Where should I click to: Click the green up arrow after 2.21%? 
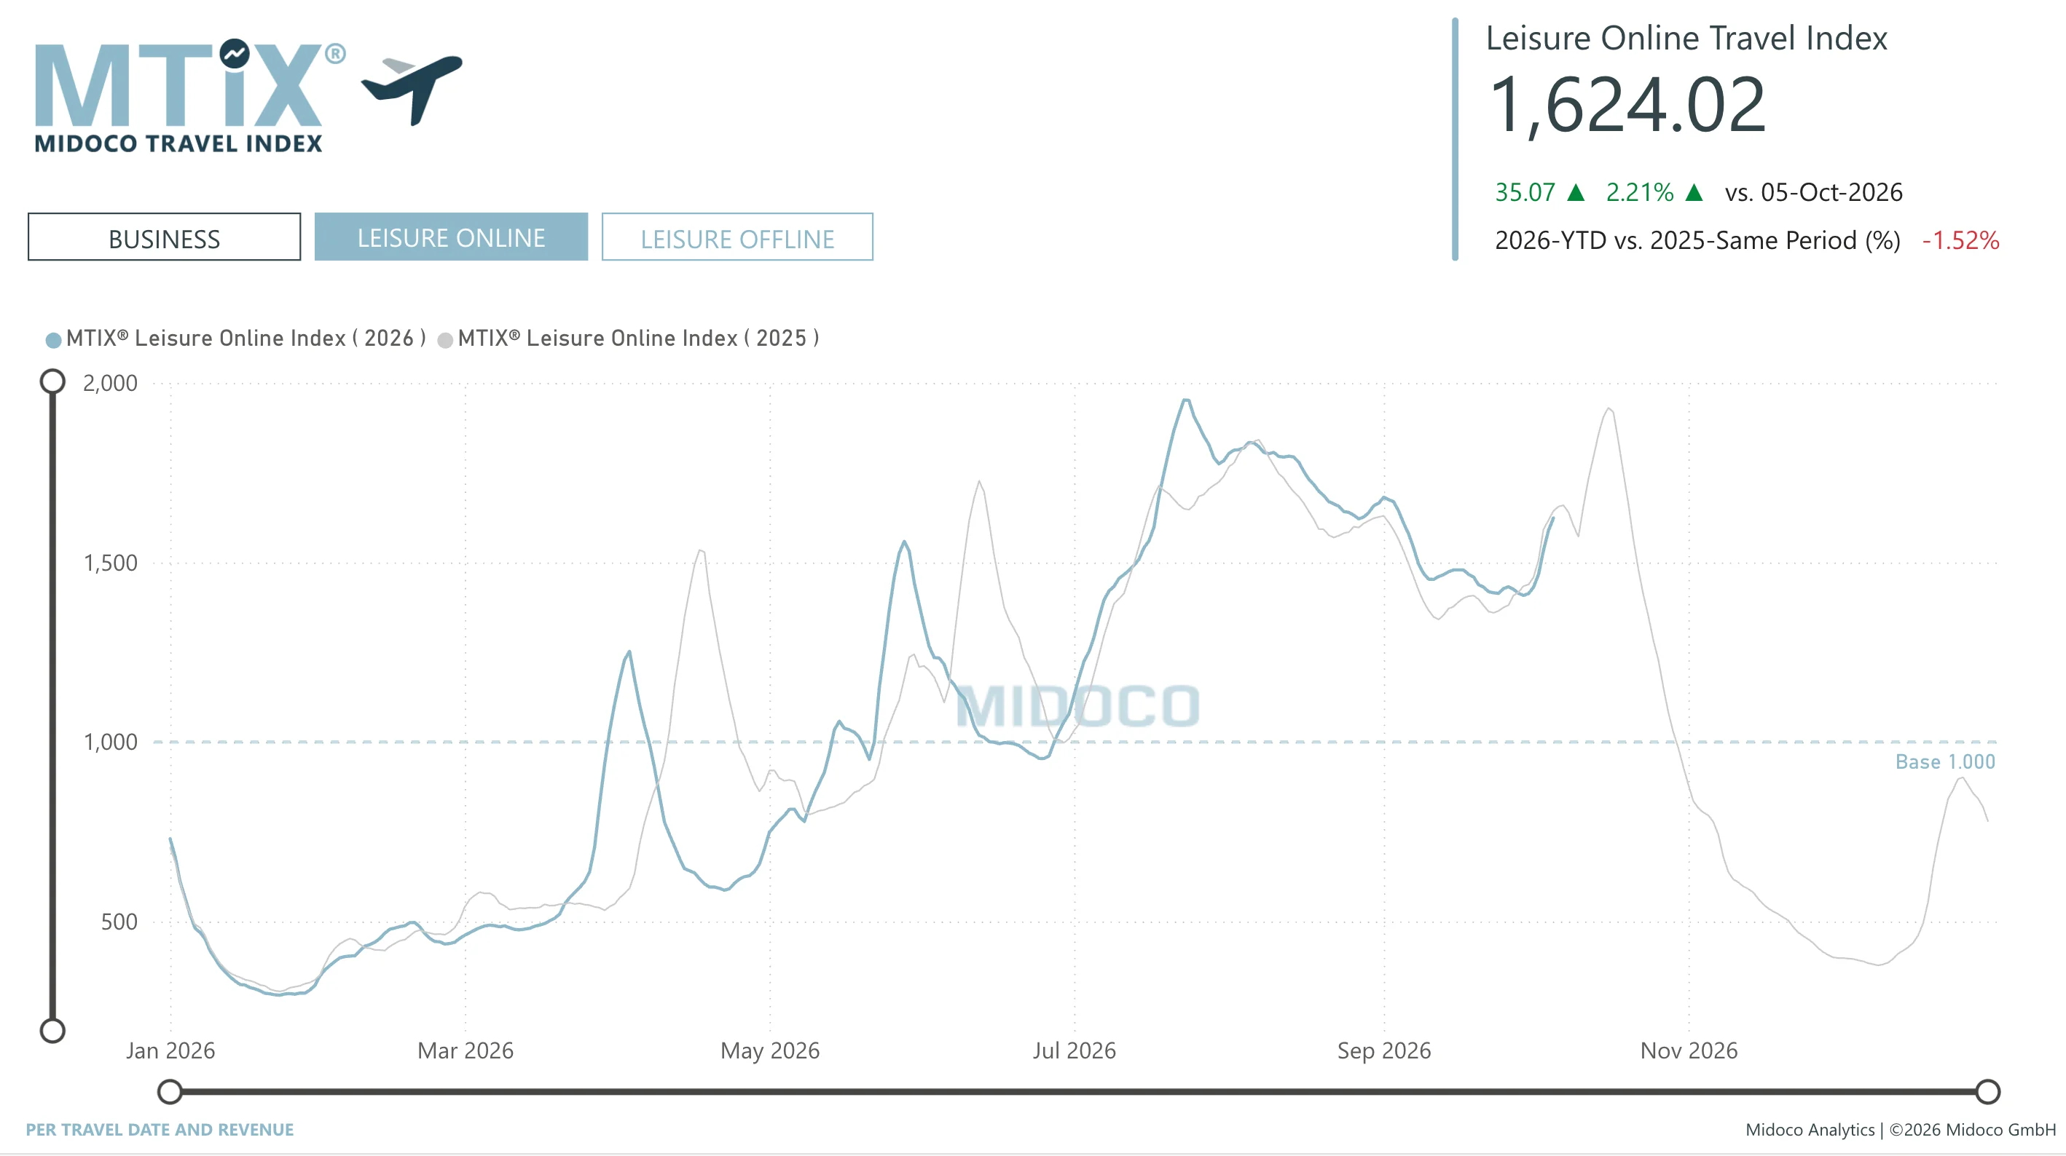pyautogui.click(x=1694, y=192)
